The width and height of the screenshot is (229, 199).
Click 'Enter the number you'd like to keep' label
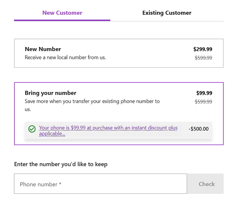[61, 164]
